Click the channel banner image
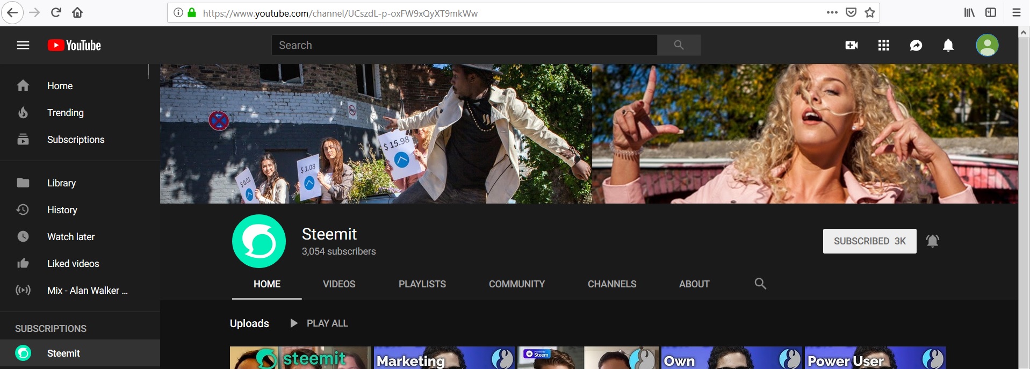The height and width of the screenshot is (369, 1030). pyautogui.click(x=589, y=134)
